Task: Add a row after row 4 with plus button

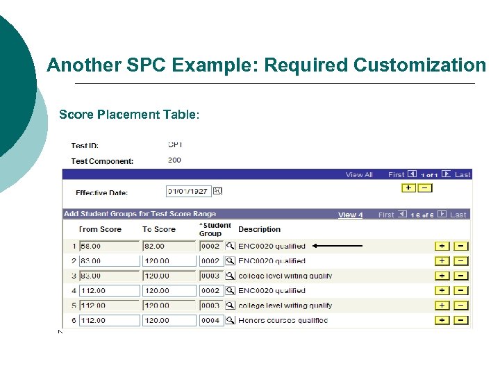Action: click(x=442, y=290)
